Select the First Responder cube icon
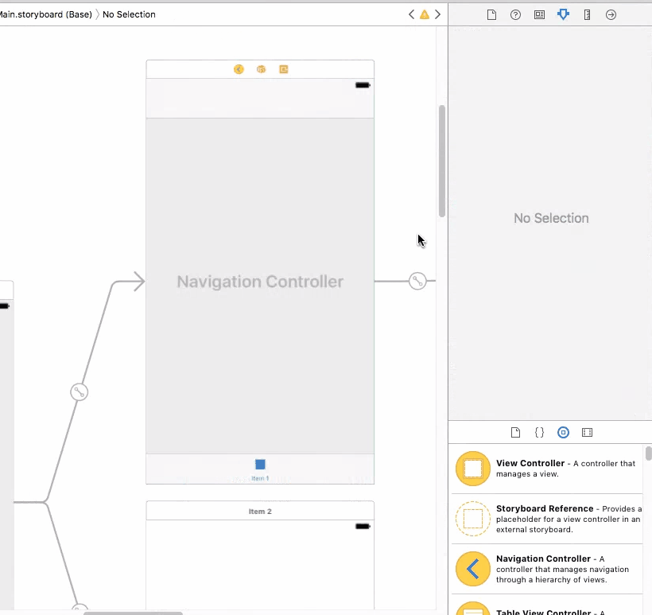 [261, 69]
